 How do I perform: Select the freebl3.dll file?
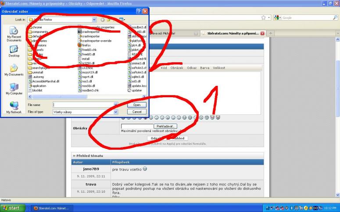86,54
